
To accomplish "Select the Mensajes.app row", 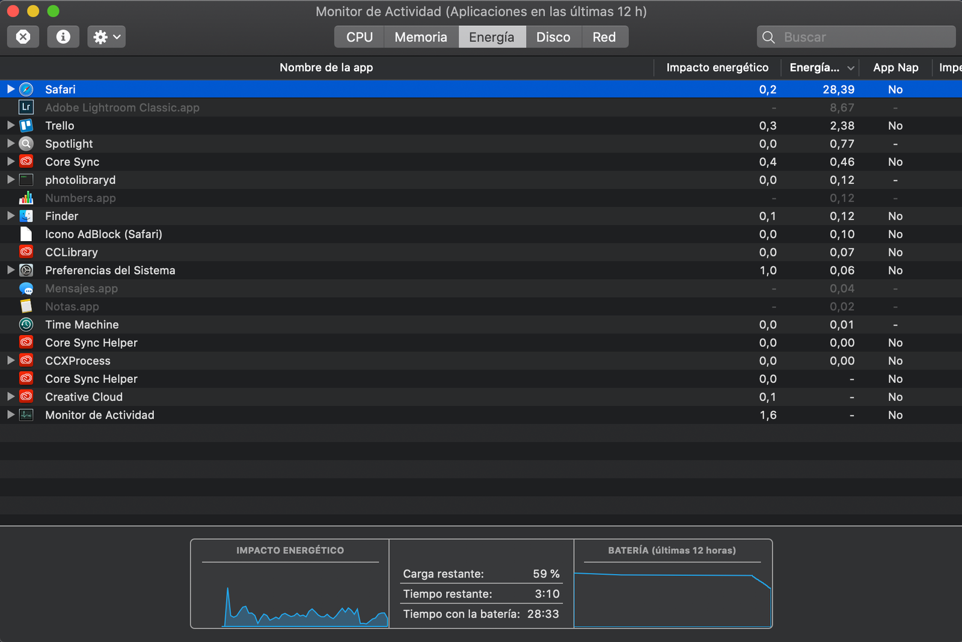I will (x=481, y=289).
